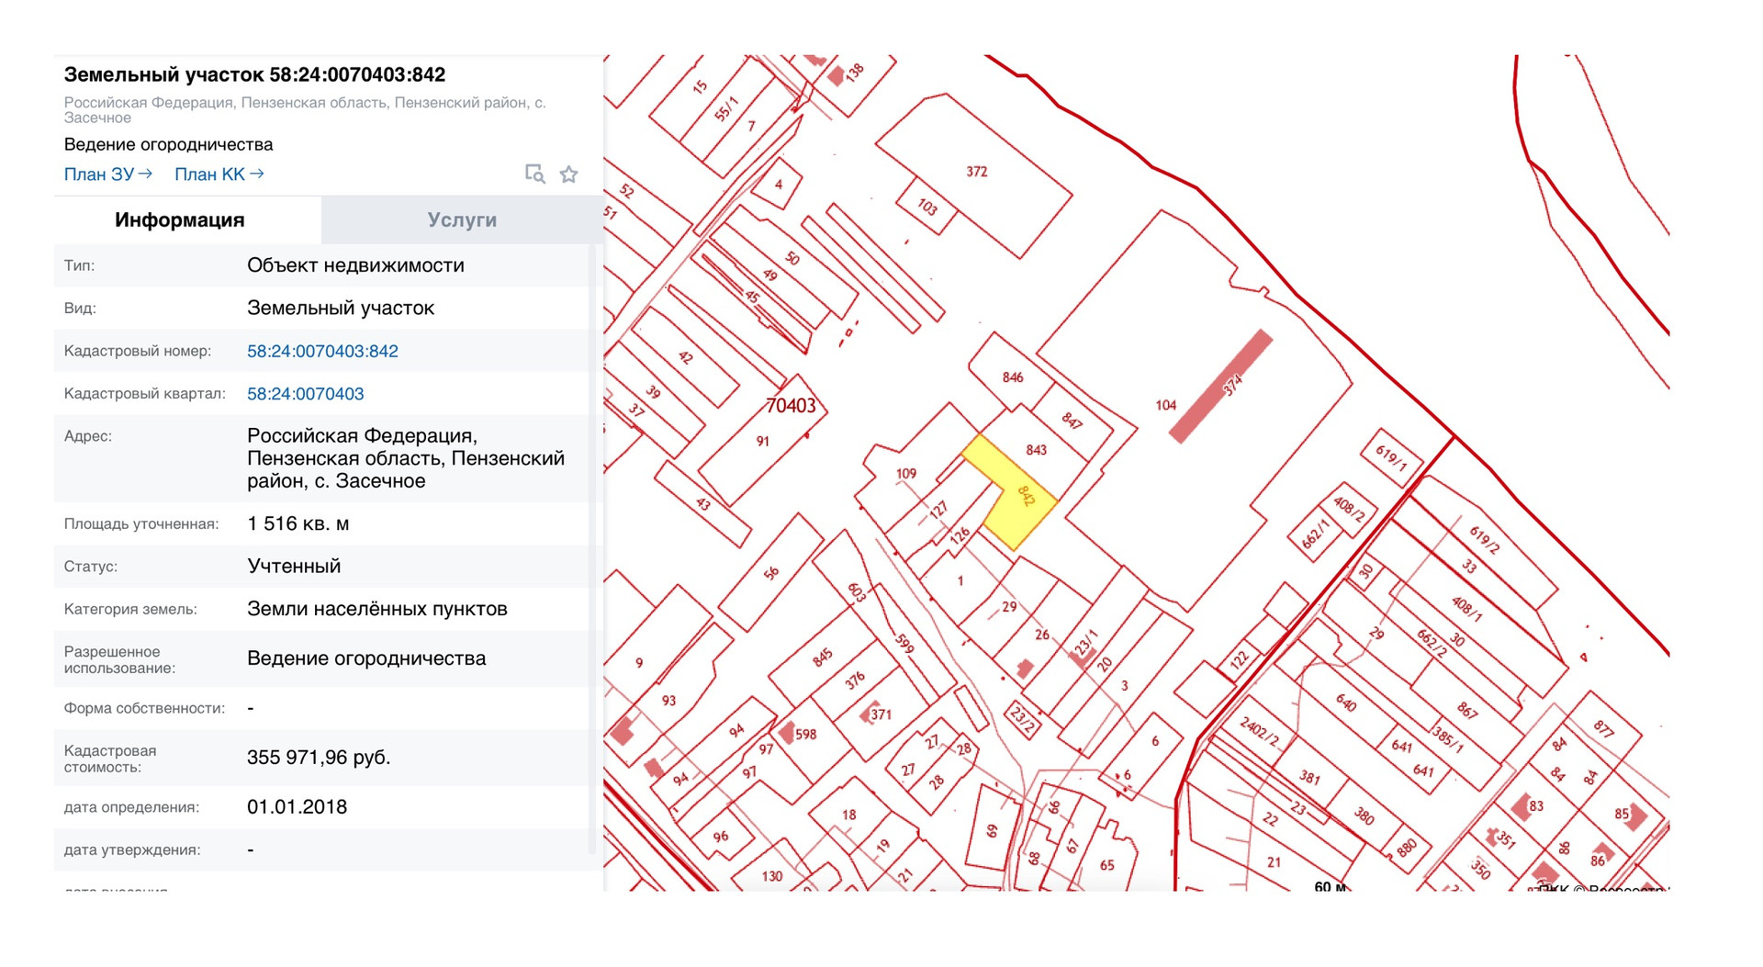The image size is (1763, 967).
Task: Click the red building 374 shape
Action: 1221,387
